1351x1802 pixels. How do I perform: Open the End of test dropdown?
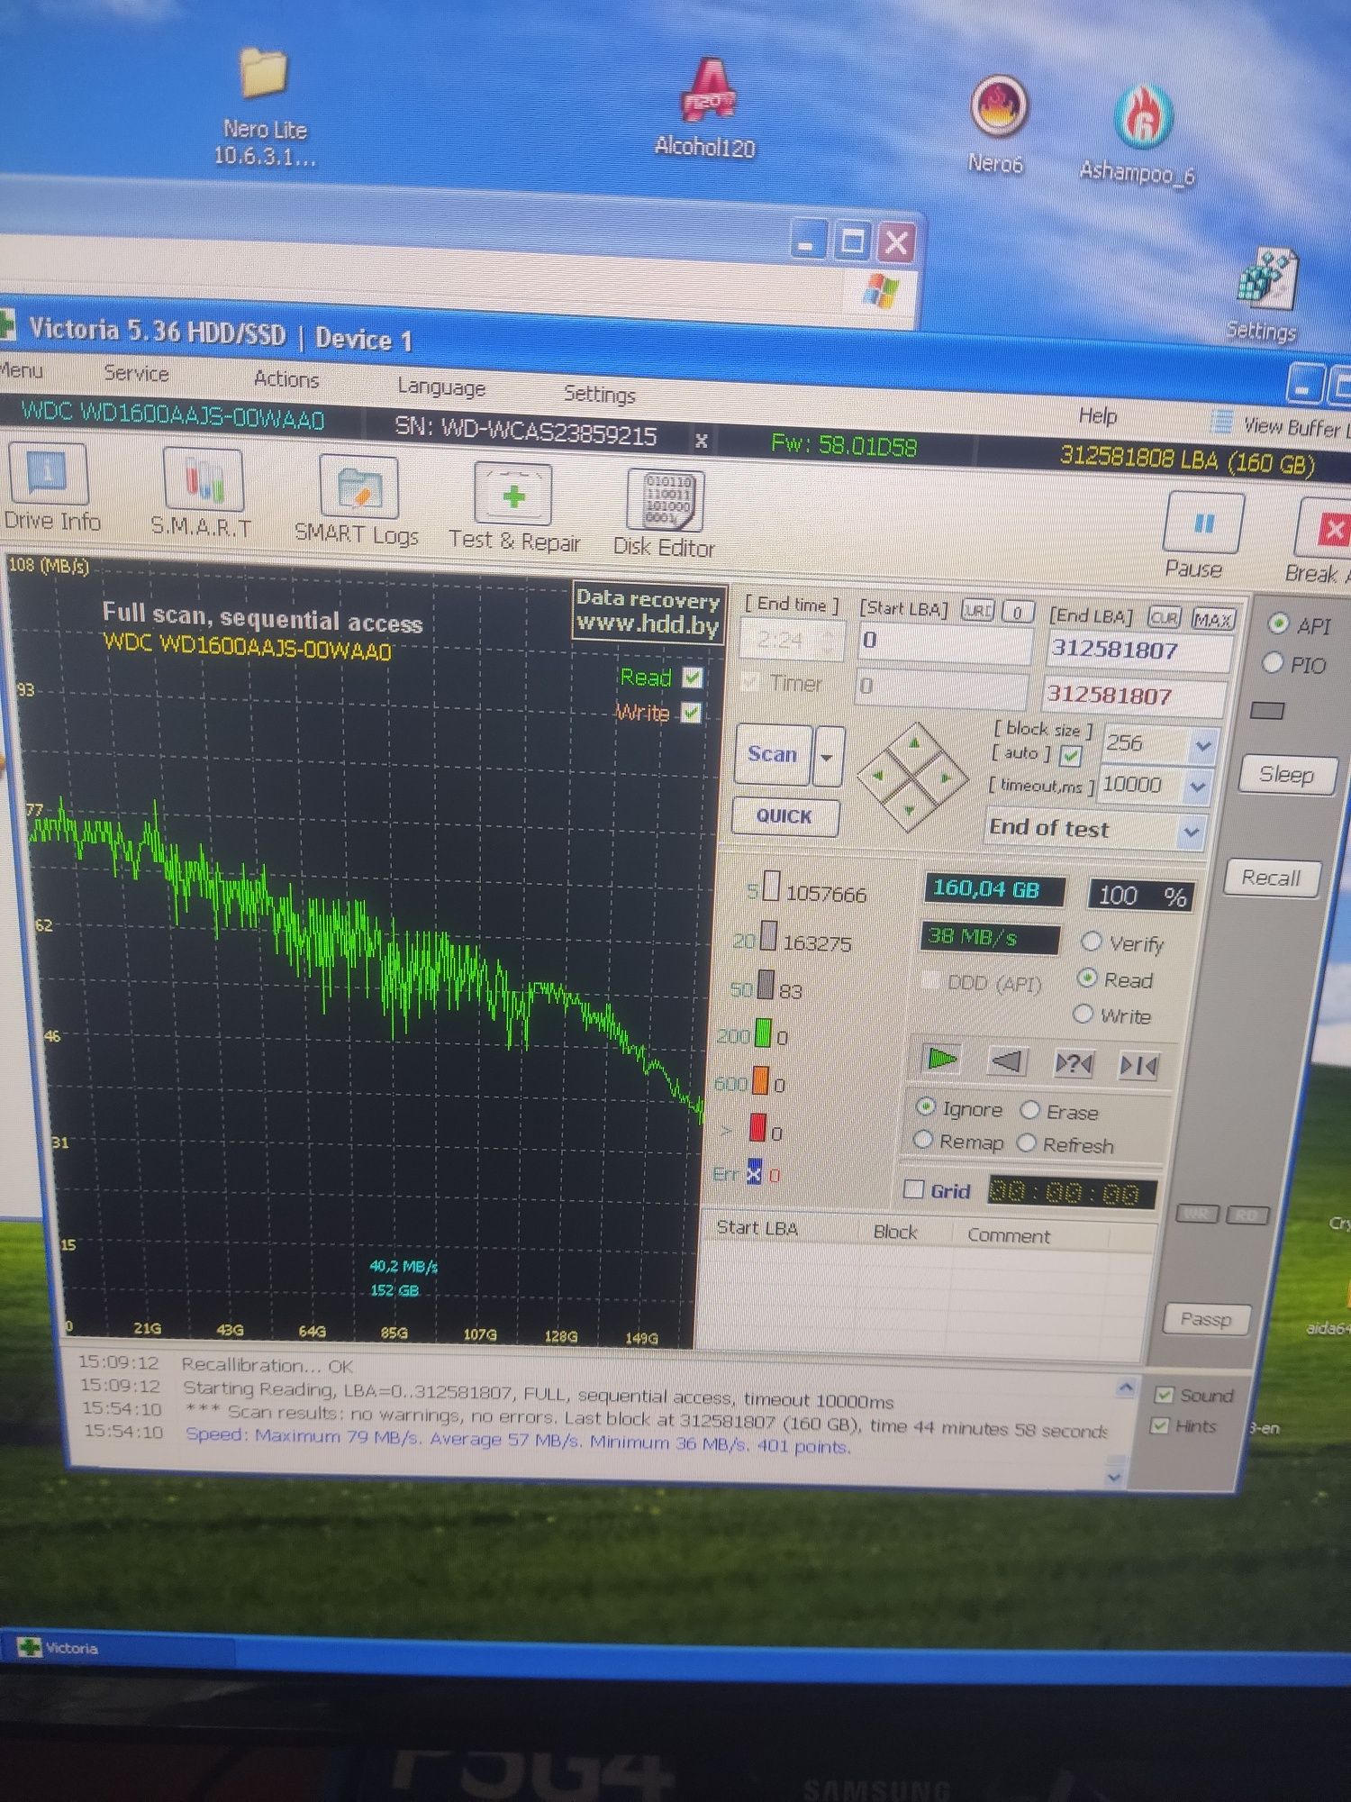(1191, 832)
